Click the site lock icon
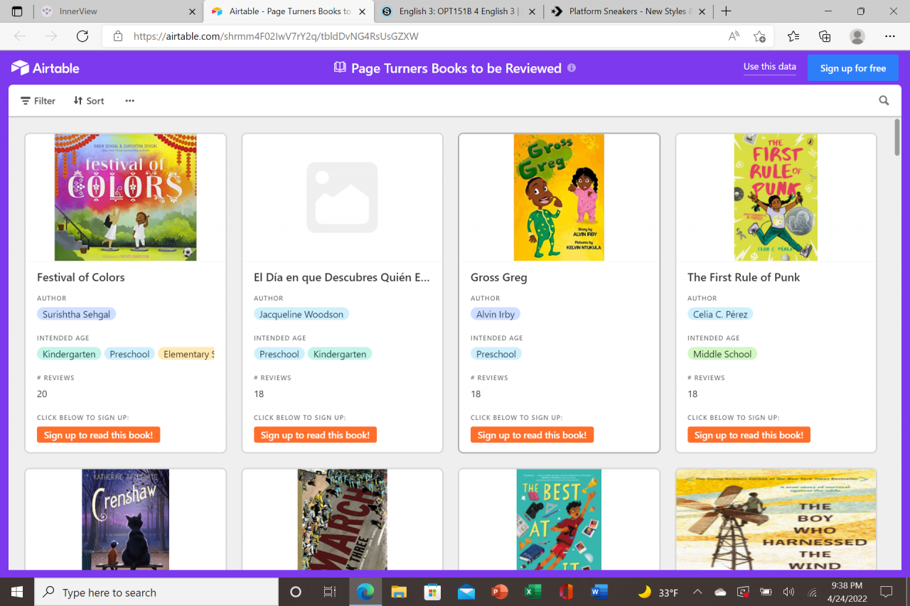This screenshot has width=910, height=606. (x=118, y=36)
